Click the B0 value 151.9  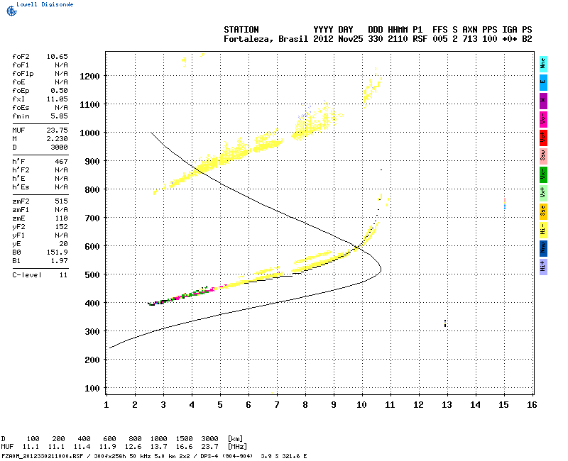58,252
